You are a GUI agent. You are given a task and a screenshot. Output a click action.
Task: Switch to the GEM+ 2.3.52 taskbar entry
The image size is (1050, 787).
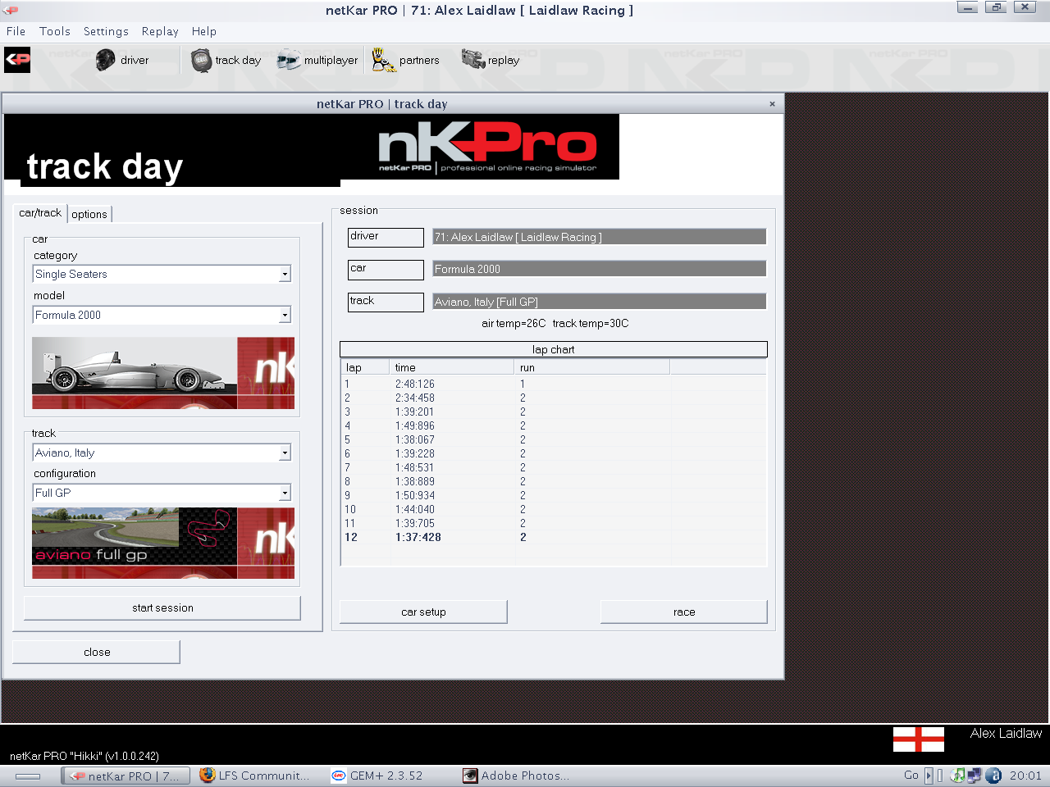pos(377,776)
